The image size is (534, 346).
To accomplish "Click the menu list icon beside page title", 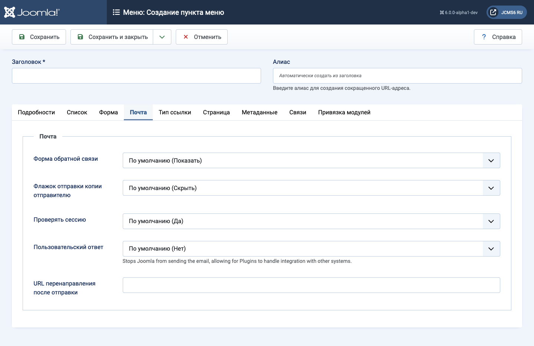I will pyautogui.click(x=116, y=12).
